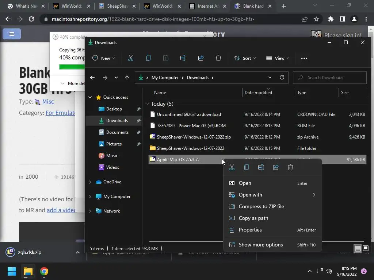
Task: Go up one folder level
Action: click(x=127, y=78)
